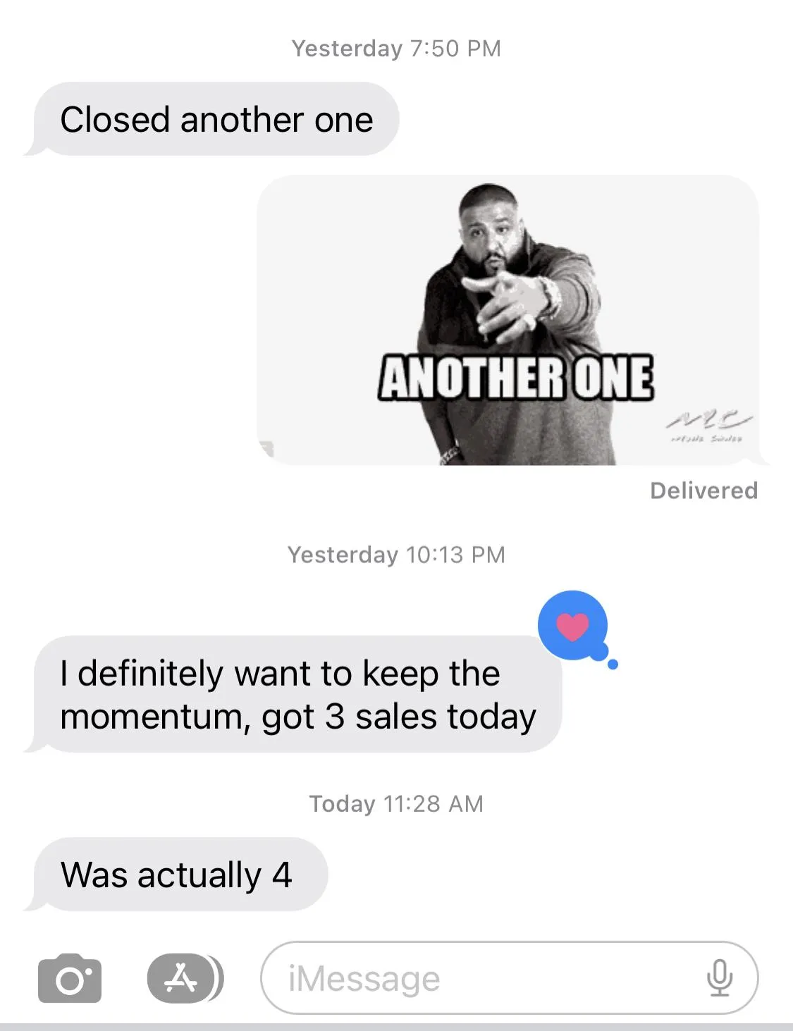Screen dimensions: 793x1031
Task: Tap the small blue tapback tail dot
Action: tap(613, 664)
